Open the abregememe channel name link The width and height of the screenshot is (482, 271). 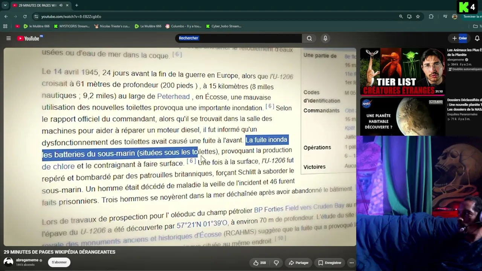27,260
